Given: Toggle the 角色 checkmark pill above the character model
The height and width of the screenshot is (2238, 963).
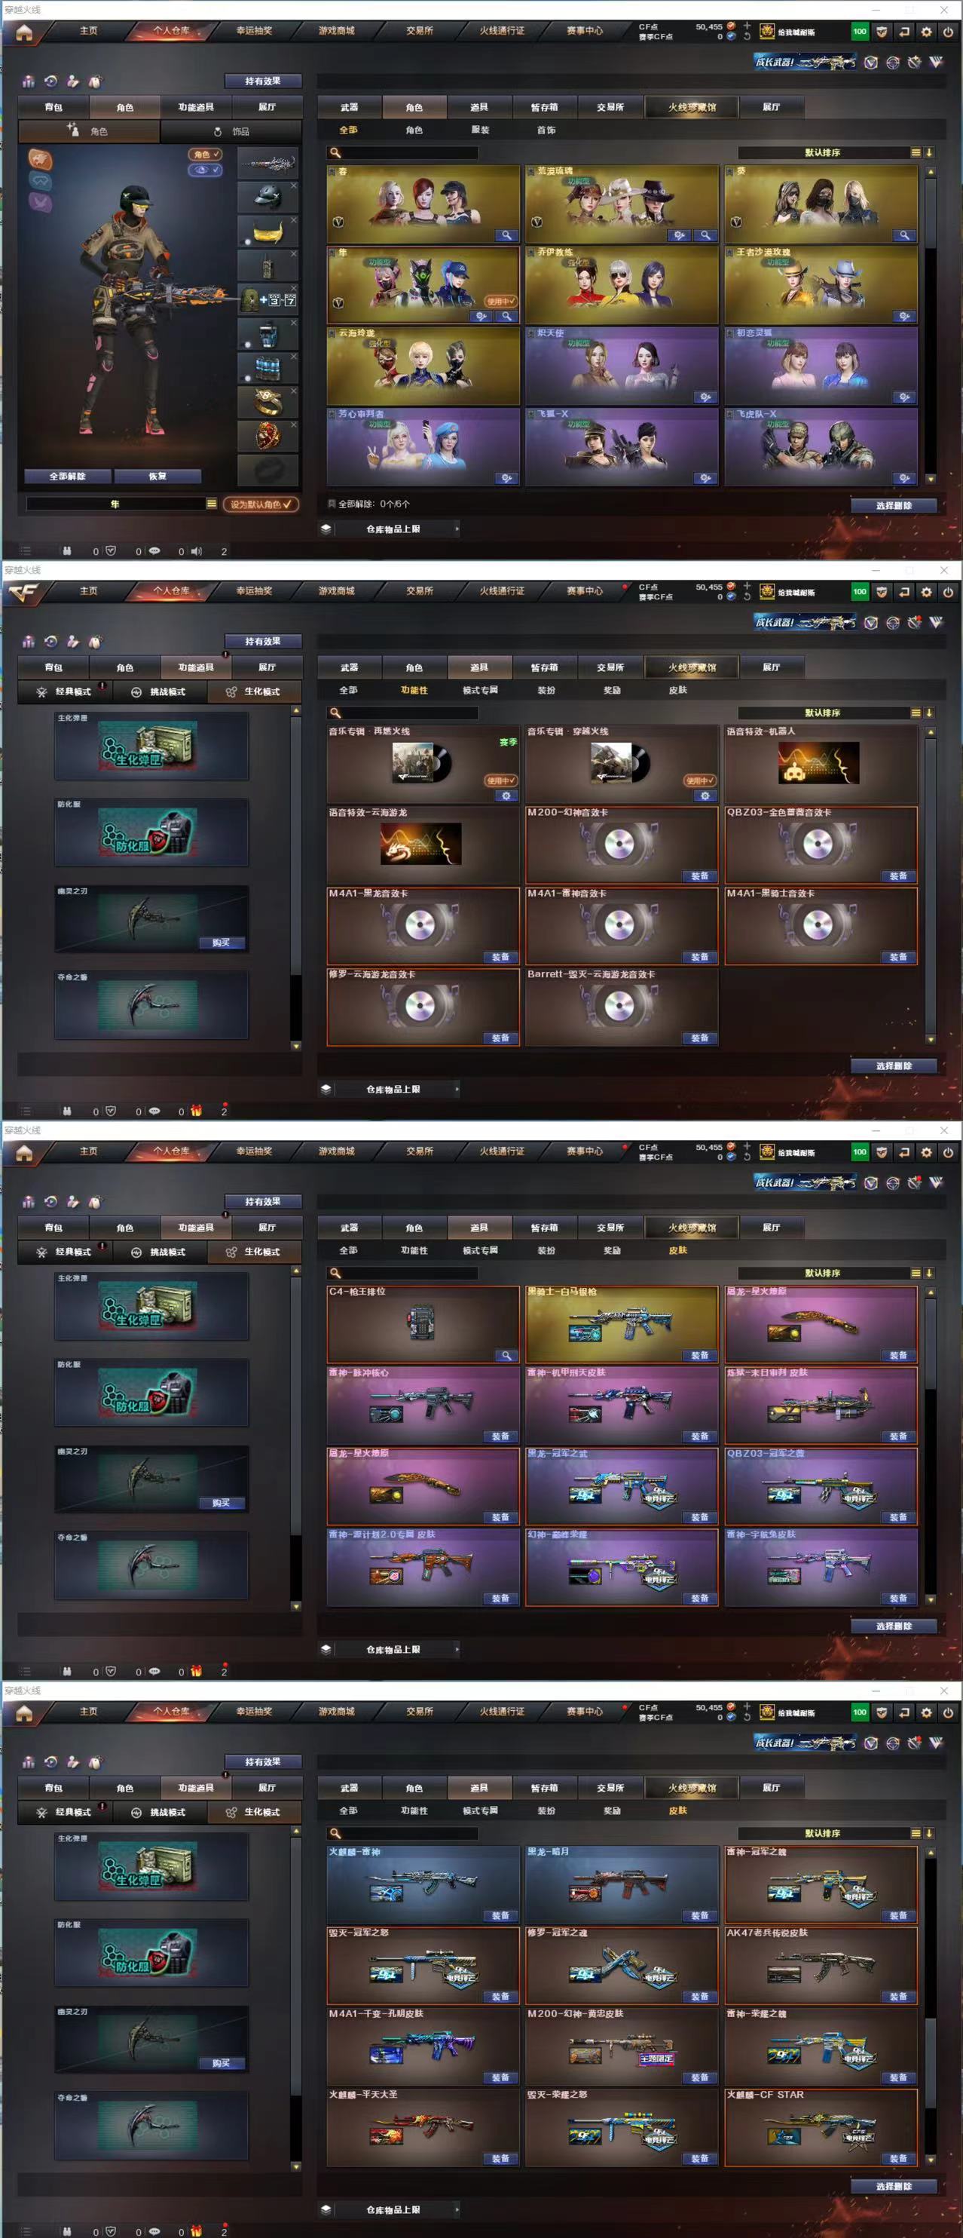Looking at the screenshot, I should pos(205,154).
